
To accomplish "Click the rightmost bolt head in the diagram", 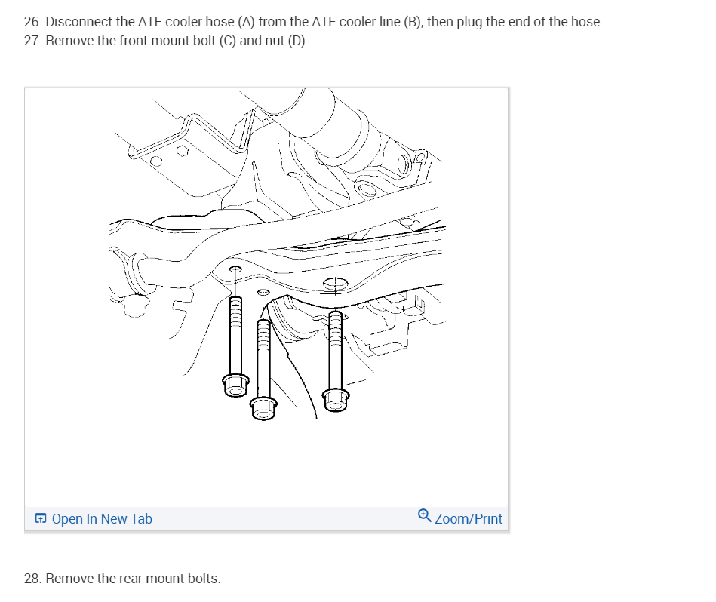I will pos(336,401).
